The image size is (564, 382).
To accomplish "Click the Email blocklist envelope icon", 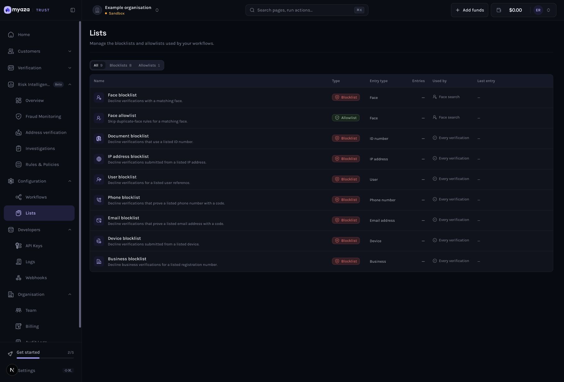I will point(99,220).
